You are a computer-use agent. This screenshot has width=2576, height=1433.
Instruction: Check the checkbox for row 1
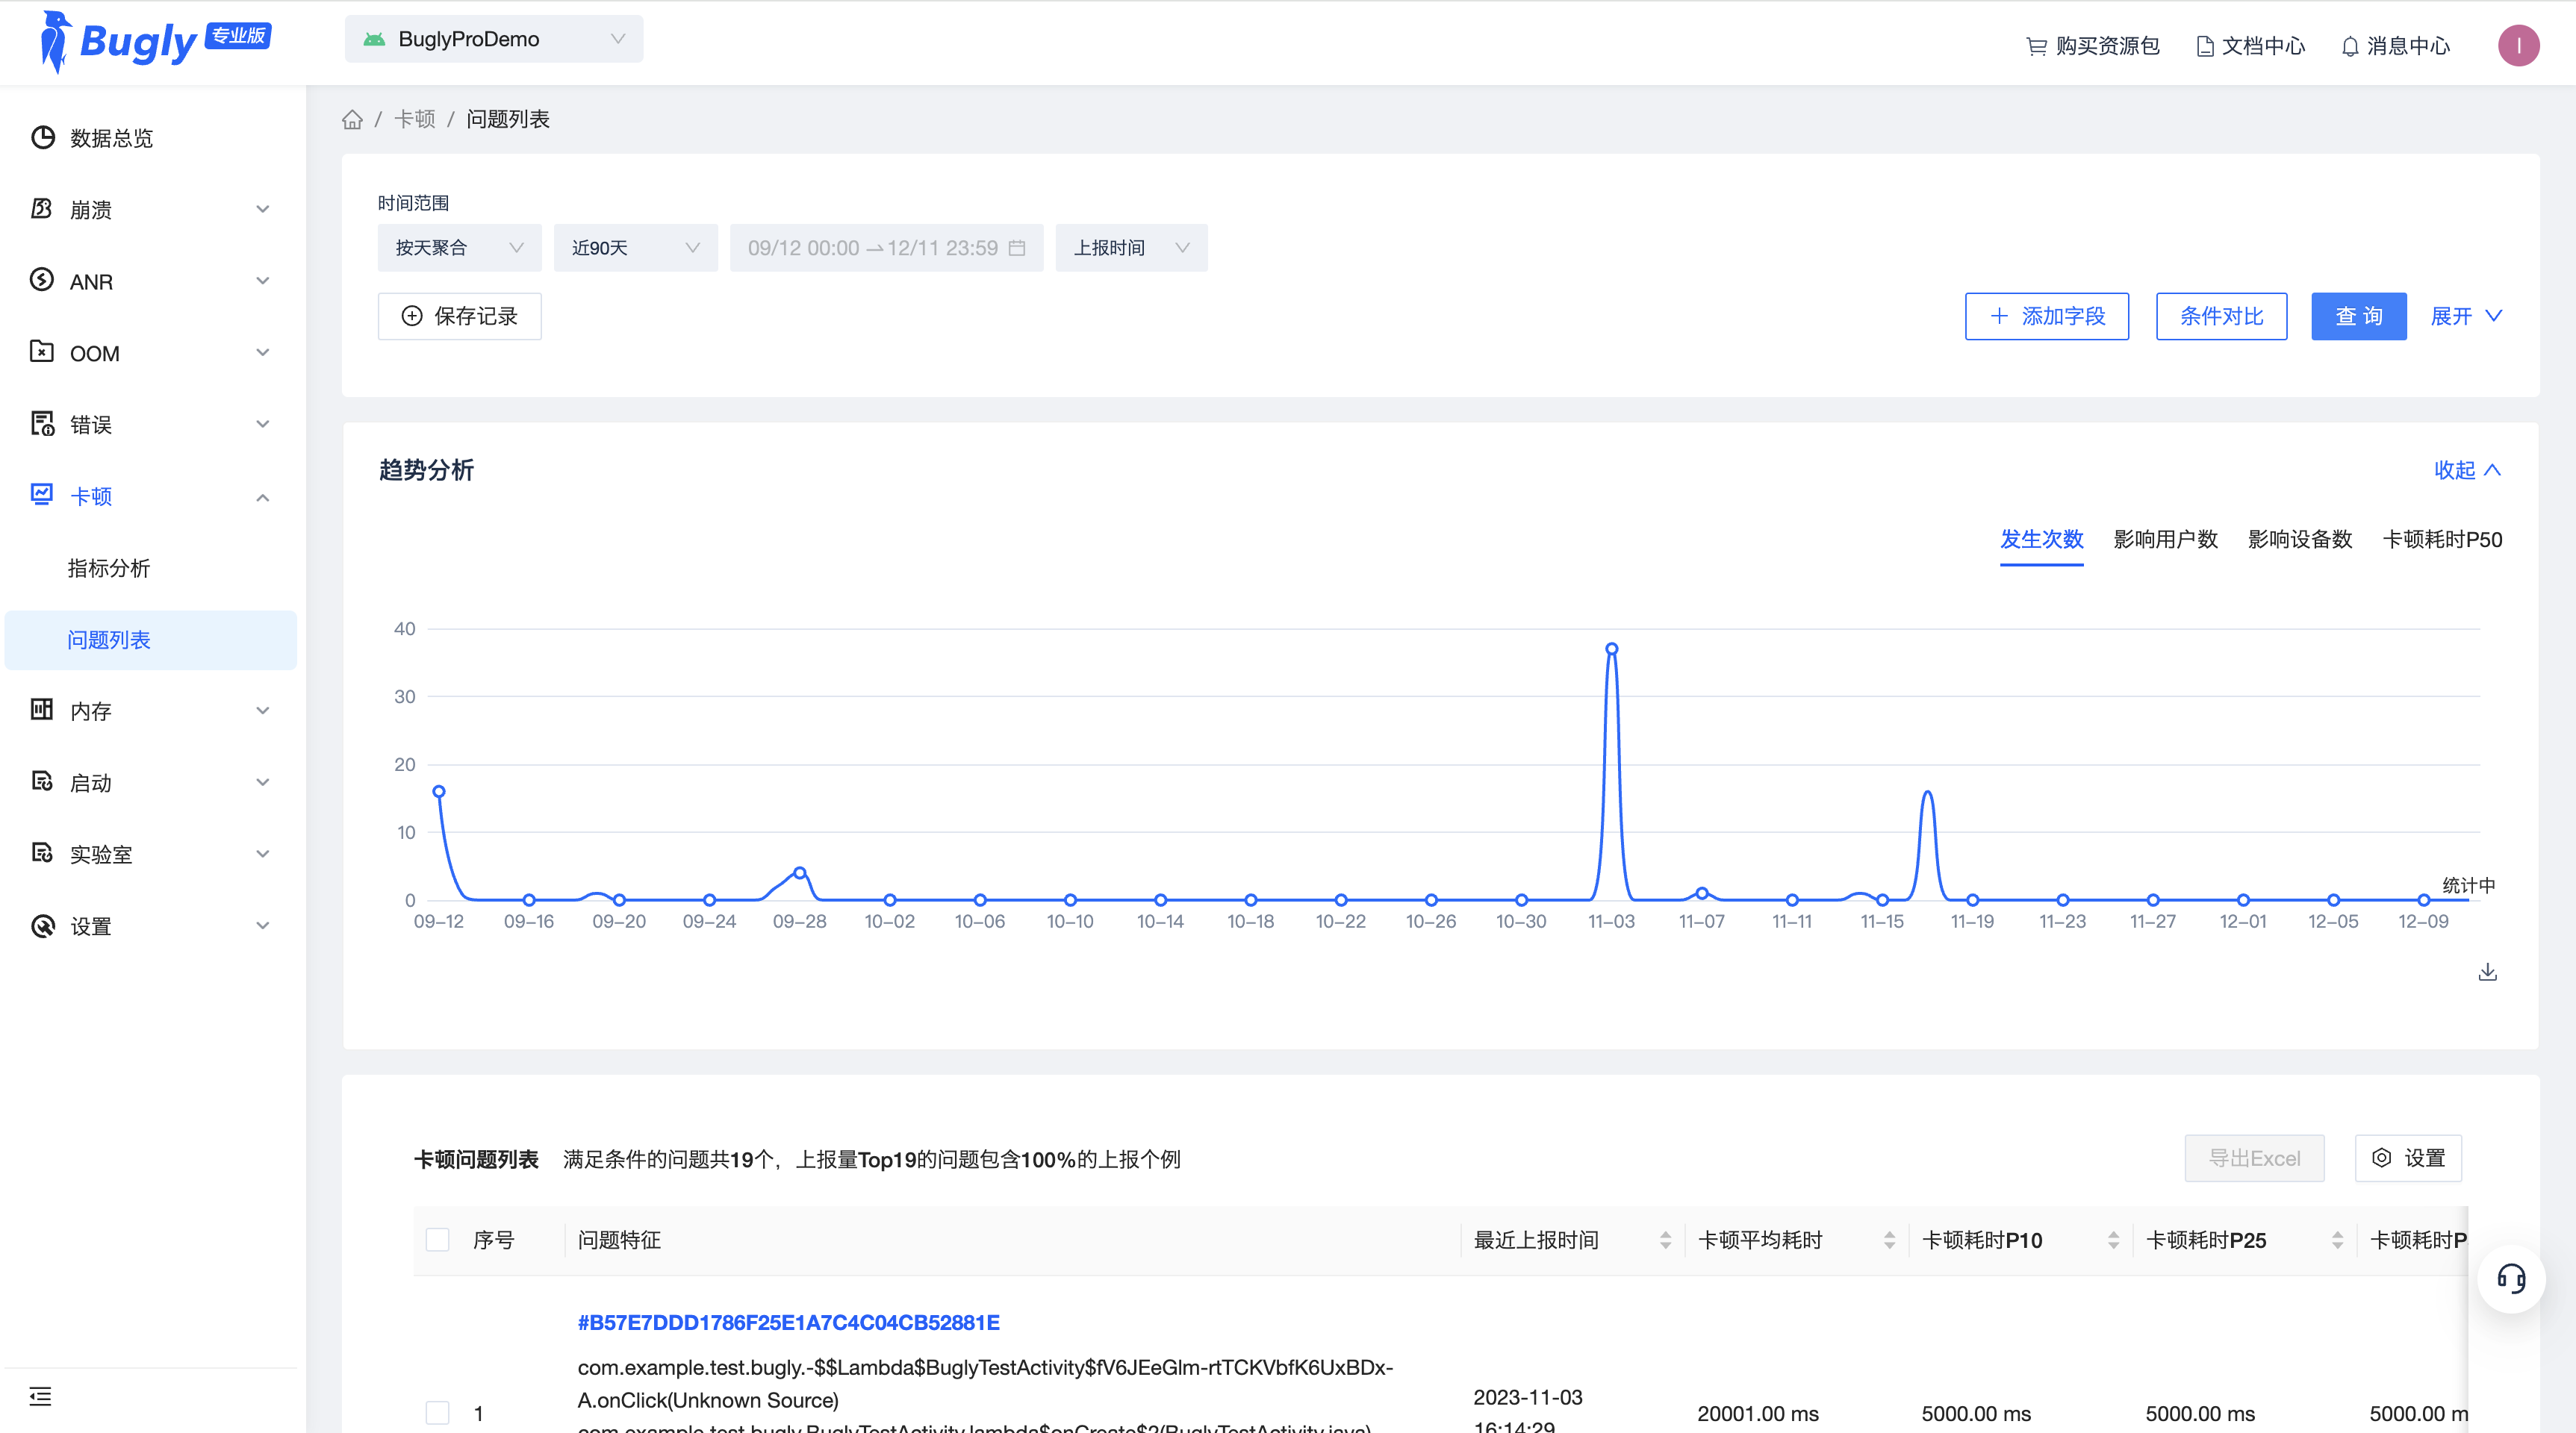tap(437, 1413)
